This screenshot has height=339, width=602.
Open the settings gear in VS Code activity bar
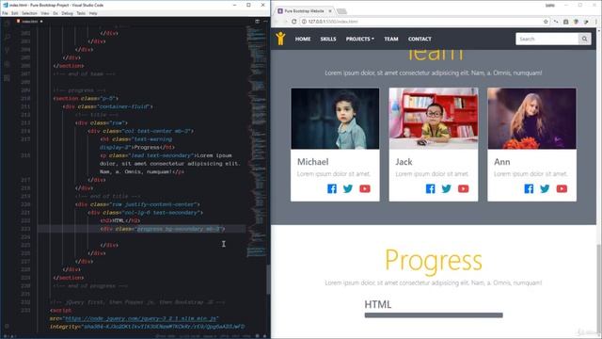pos(7,327)
